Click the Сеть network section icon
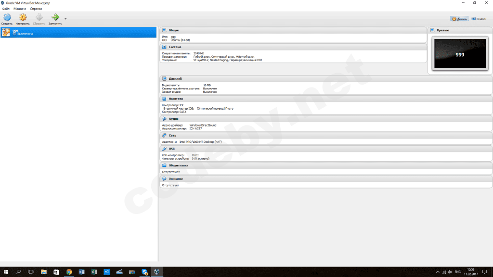The width and height of the screenshot is (493, 277). click(164, 135)
